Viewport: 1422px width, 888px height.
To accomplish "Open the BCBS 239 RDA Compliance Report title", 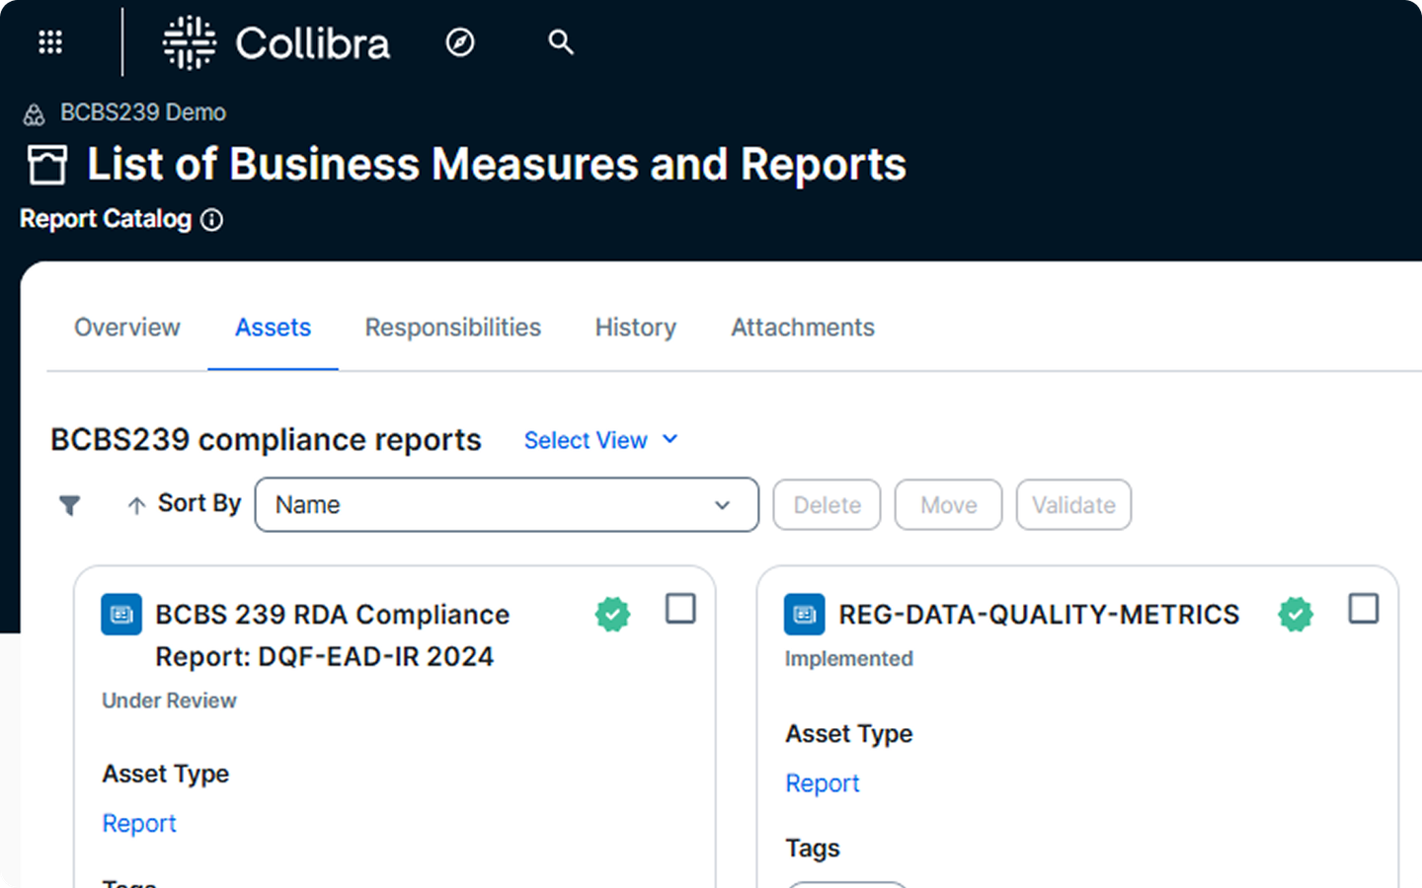I will coord(333,635).
